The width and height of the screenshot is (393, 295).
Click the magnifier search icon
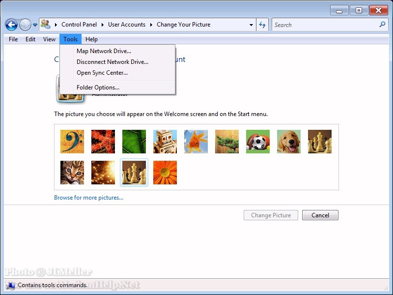382,24
